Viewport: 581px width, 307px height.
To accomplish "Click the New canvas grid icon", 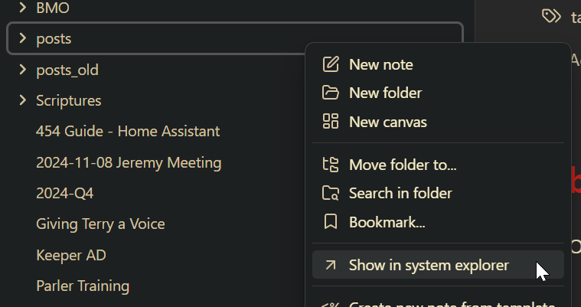I will (x=331, y=121).
